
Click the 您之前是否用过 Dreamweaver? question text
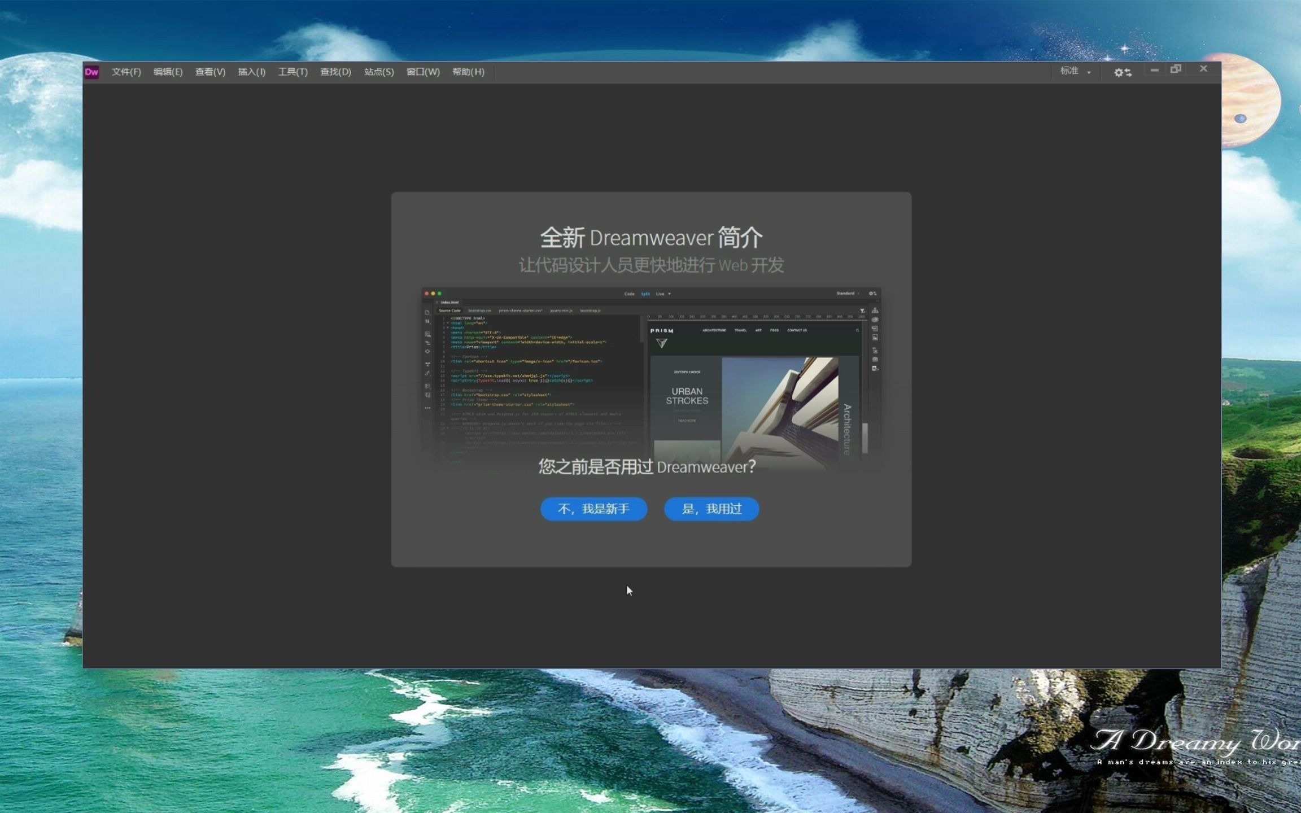(647, 467)
